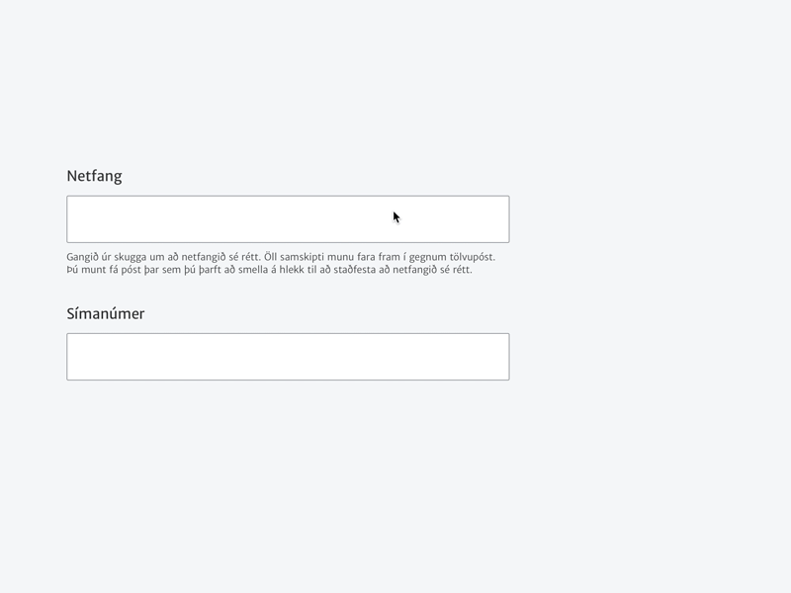
Task: Activate the phone number text box
Action: pyautogui.click(x=287, y=356)
